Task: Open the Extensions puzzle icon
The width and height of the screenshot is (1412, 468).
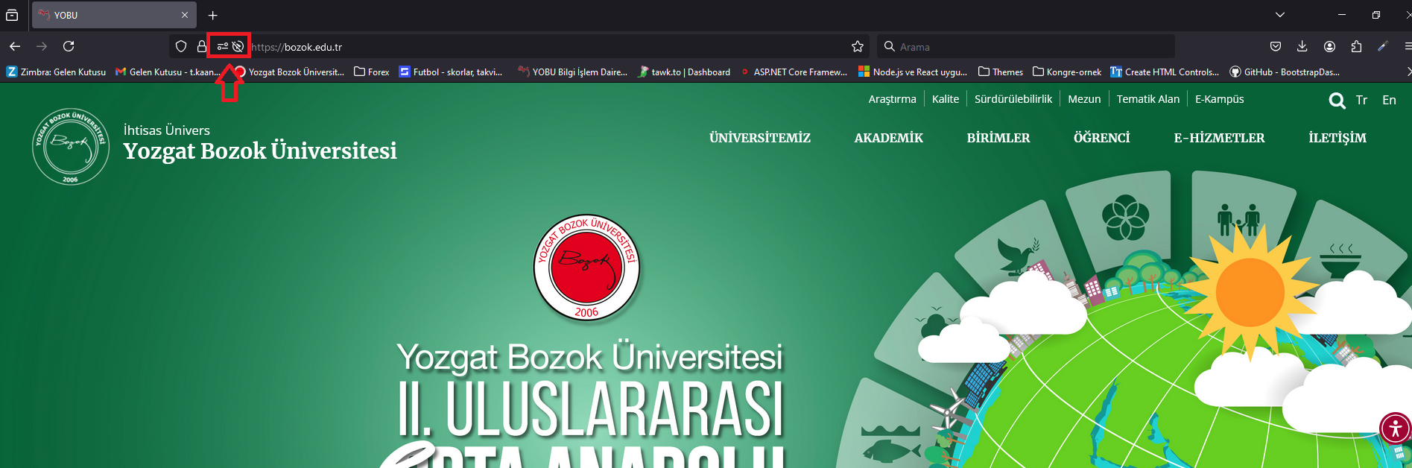Action: tap(1356, 46)
